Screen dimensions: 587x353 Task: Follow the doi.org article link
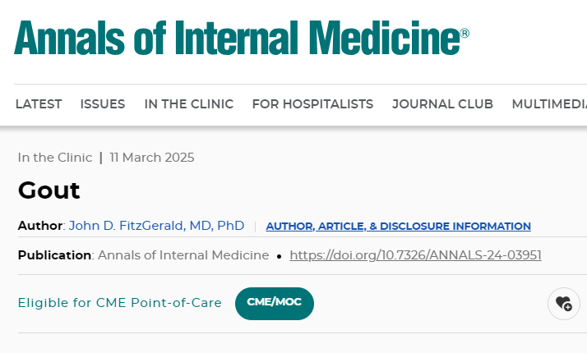coord(415,255)
